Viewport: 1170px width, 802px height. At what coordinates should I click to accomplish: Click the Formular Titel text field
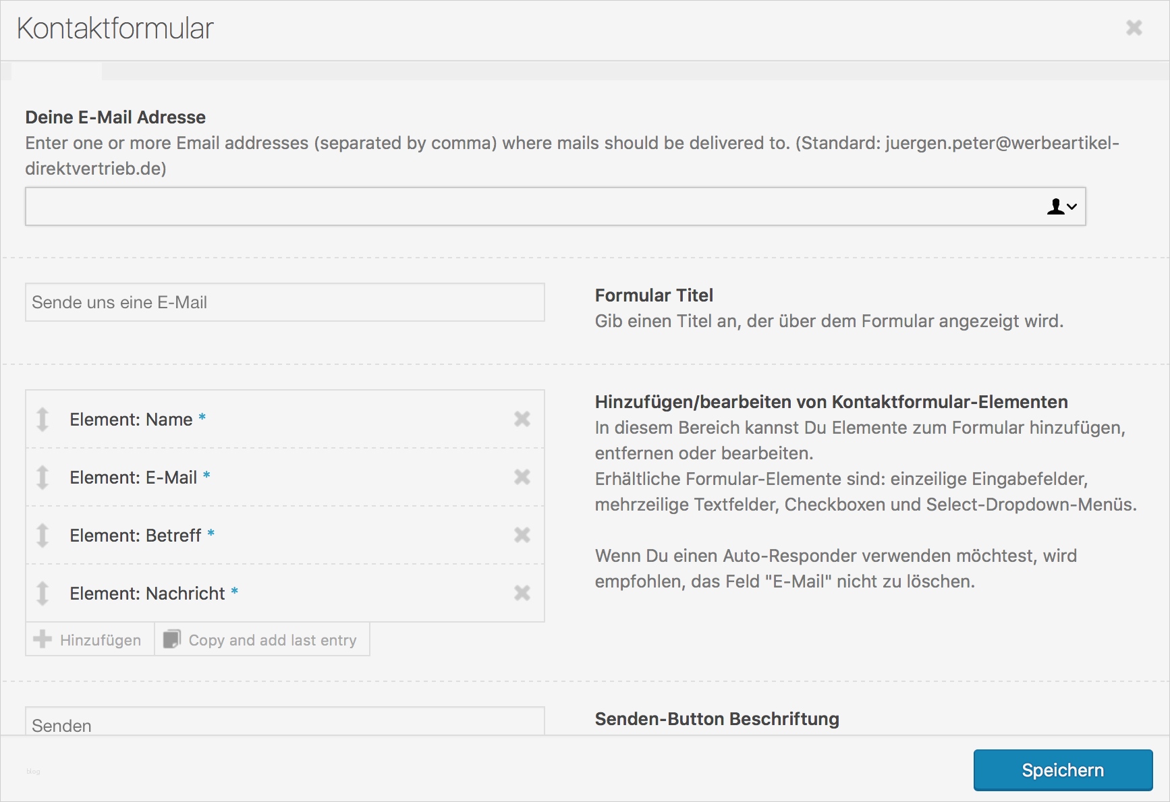coord(285,302)
